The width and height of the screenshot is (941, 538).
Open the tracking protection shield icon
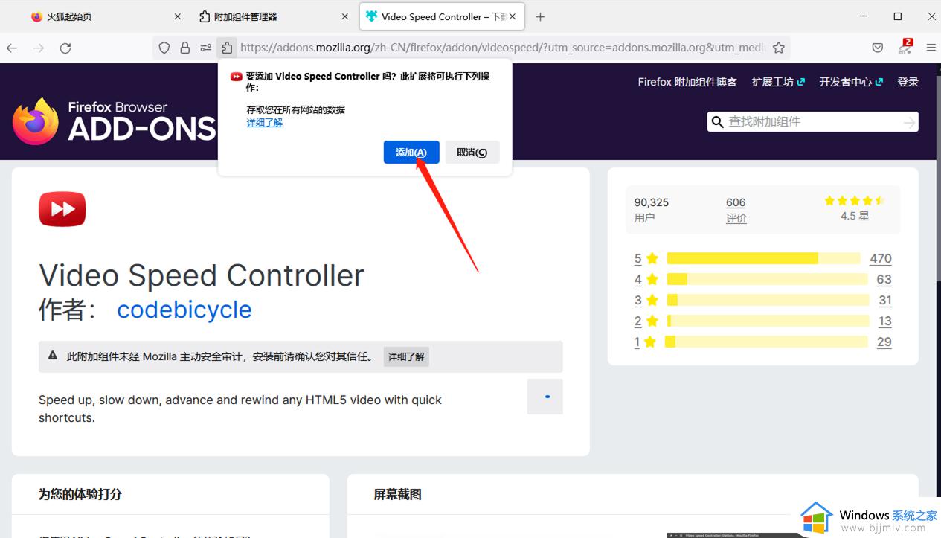(164, 48)
